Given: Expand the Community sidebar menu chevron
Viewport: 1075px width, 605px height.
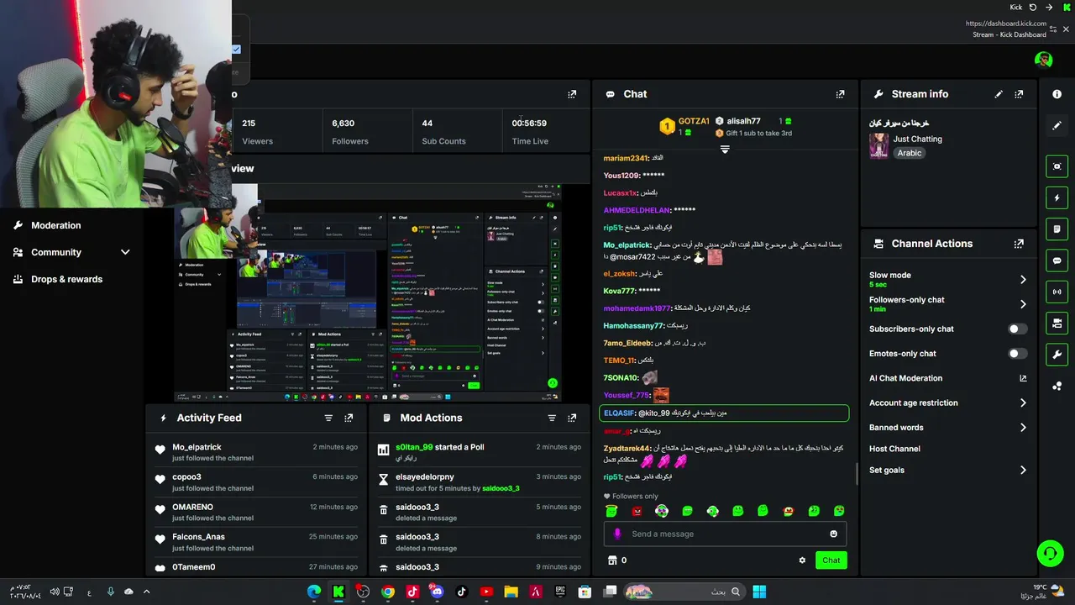Looking at the screenshot, I should [x=125, y=252].
